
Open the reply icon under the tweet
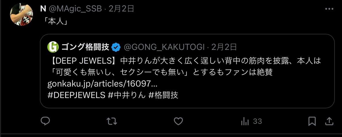click(x=45, y=121)
